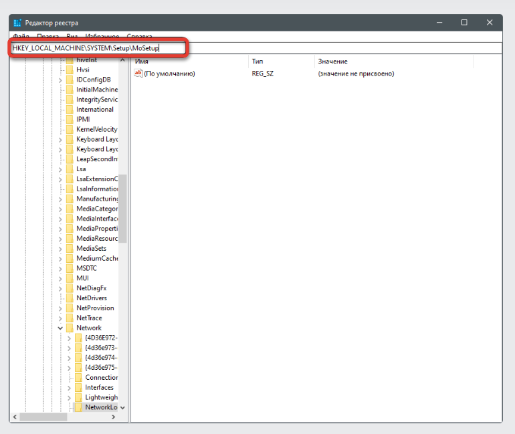Click the InitialMachine folder icon
515x434 pixels.
click(70, 90)
